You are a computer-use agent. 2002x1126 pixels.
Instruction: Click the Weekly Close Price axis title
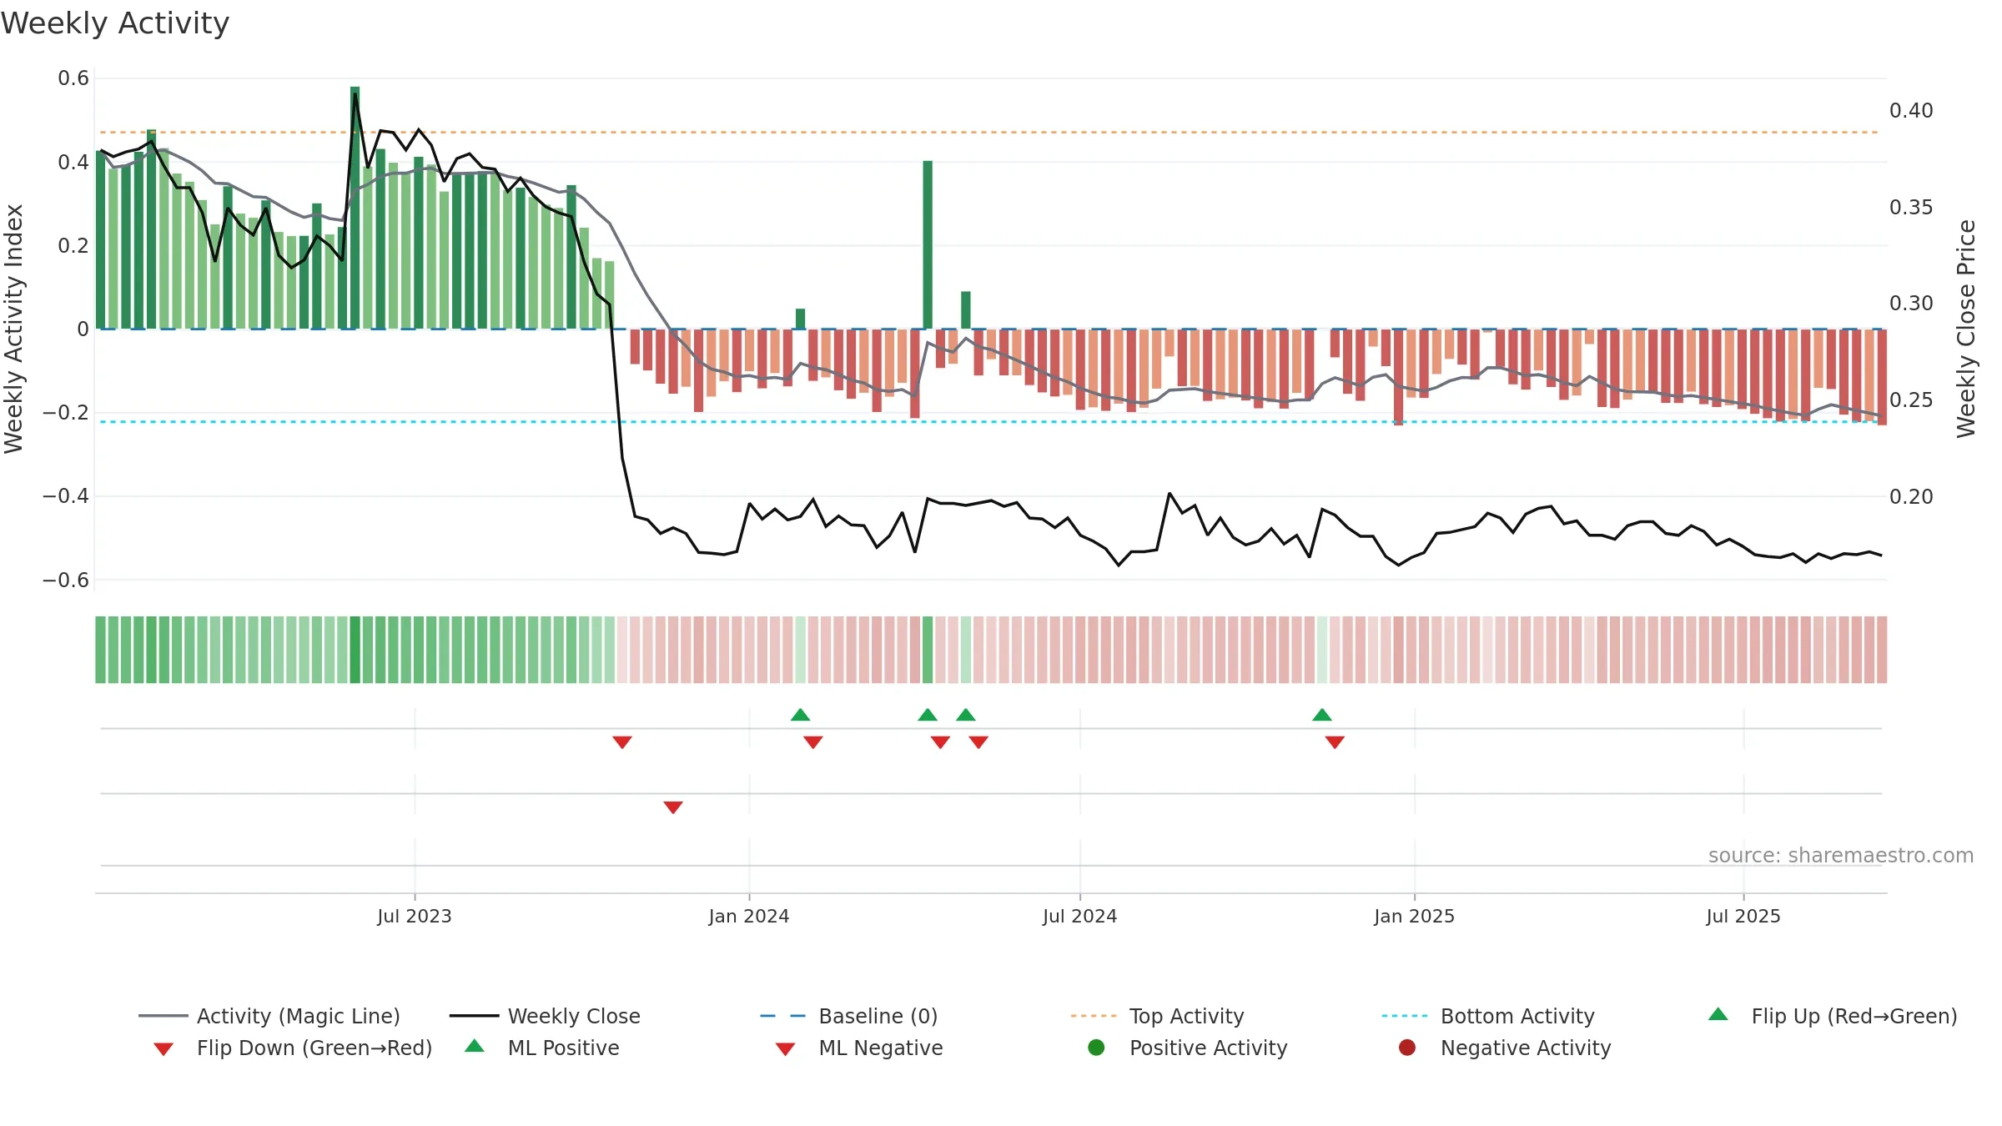[1966, 329]
